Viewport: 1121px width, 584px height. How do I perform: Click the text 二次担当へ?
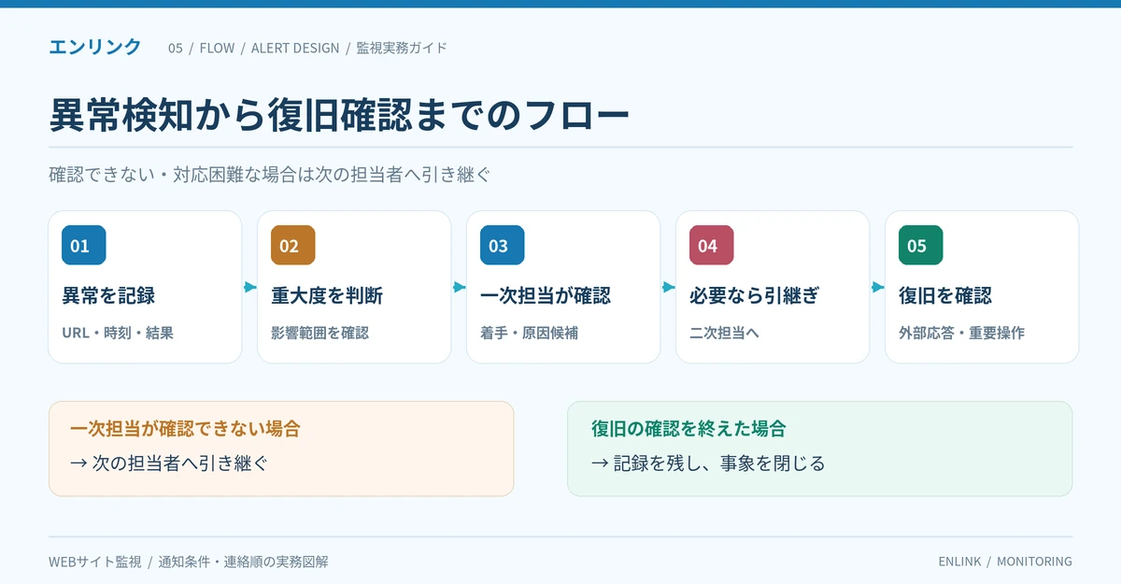[x=724, y=333]
